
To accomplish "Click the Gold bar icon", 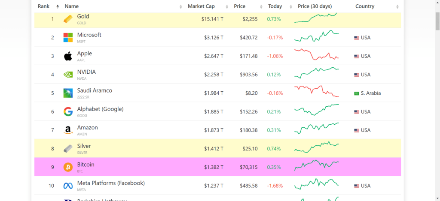I will (68, 19).
